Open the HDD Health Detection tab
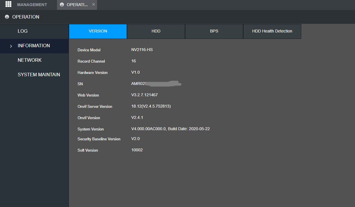The image size is (355, 207). click(x=272, y=31)
